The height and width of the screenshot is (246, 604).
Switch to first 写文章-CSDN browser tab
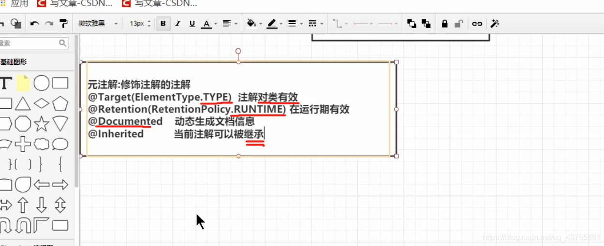(75, 4)
